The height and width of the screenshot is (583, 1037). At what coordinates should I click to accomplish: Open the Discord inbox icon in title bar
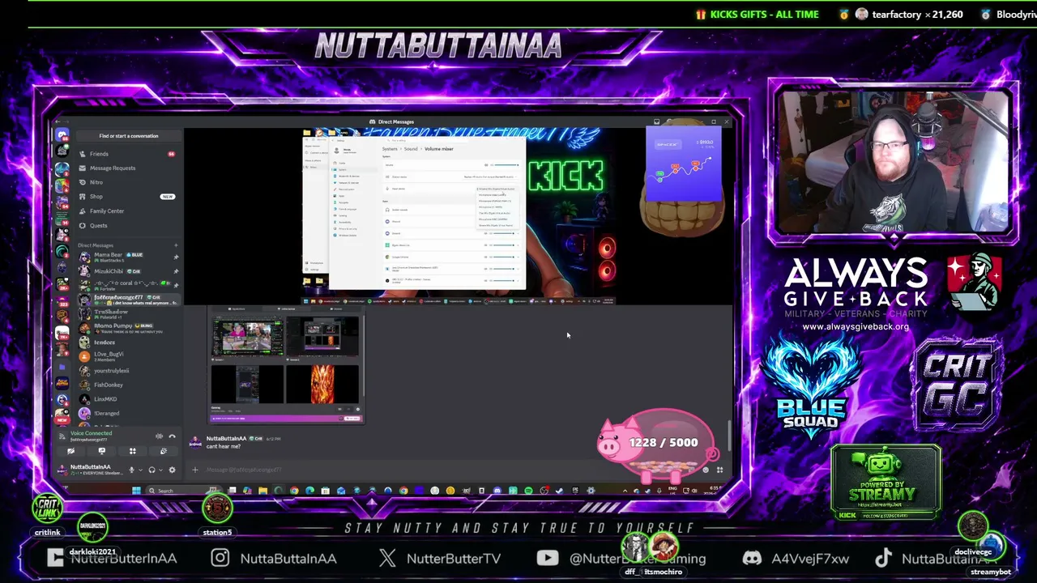point(656,122)
